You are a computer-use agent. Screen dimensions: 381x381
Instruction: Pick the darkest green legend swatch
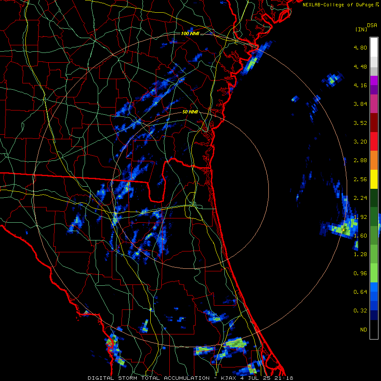tap(374, 198)
